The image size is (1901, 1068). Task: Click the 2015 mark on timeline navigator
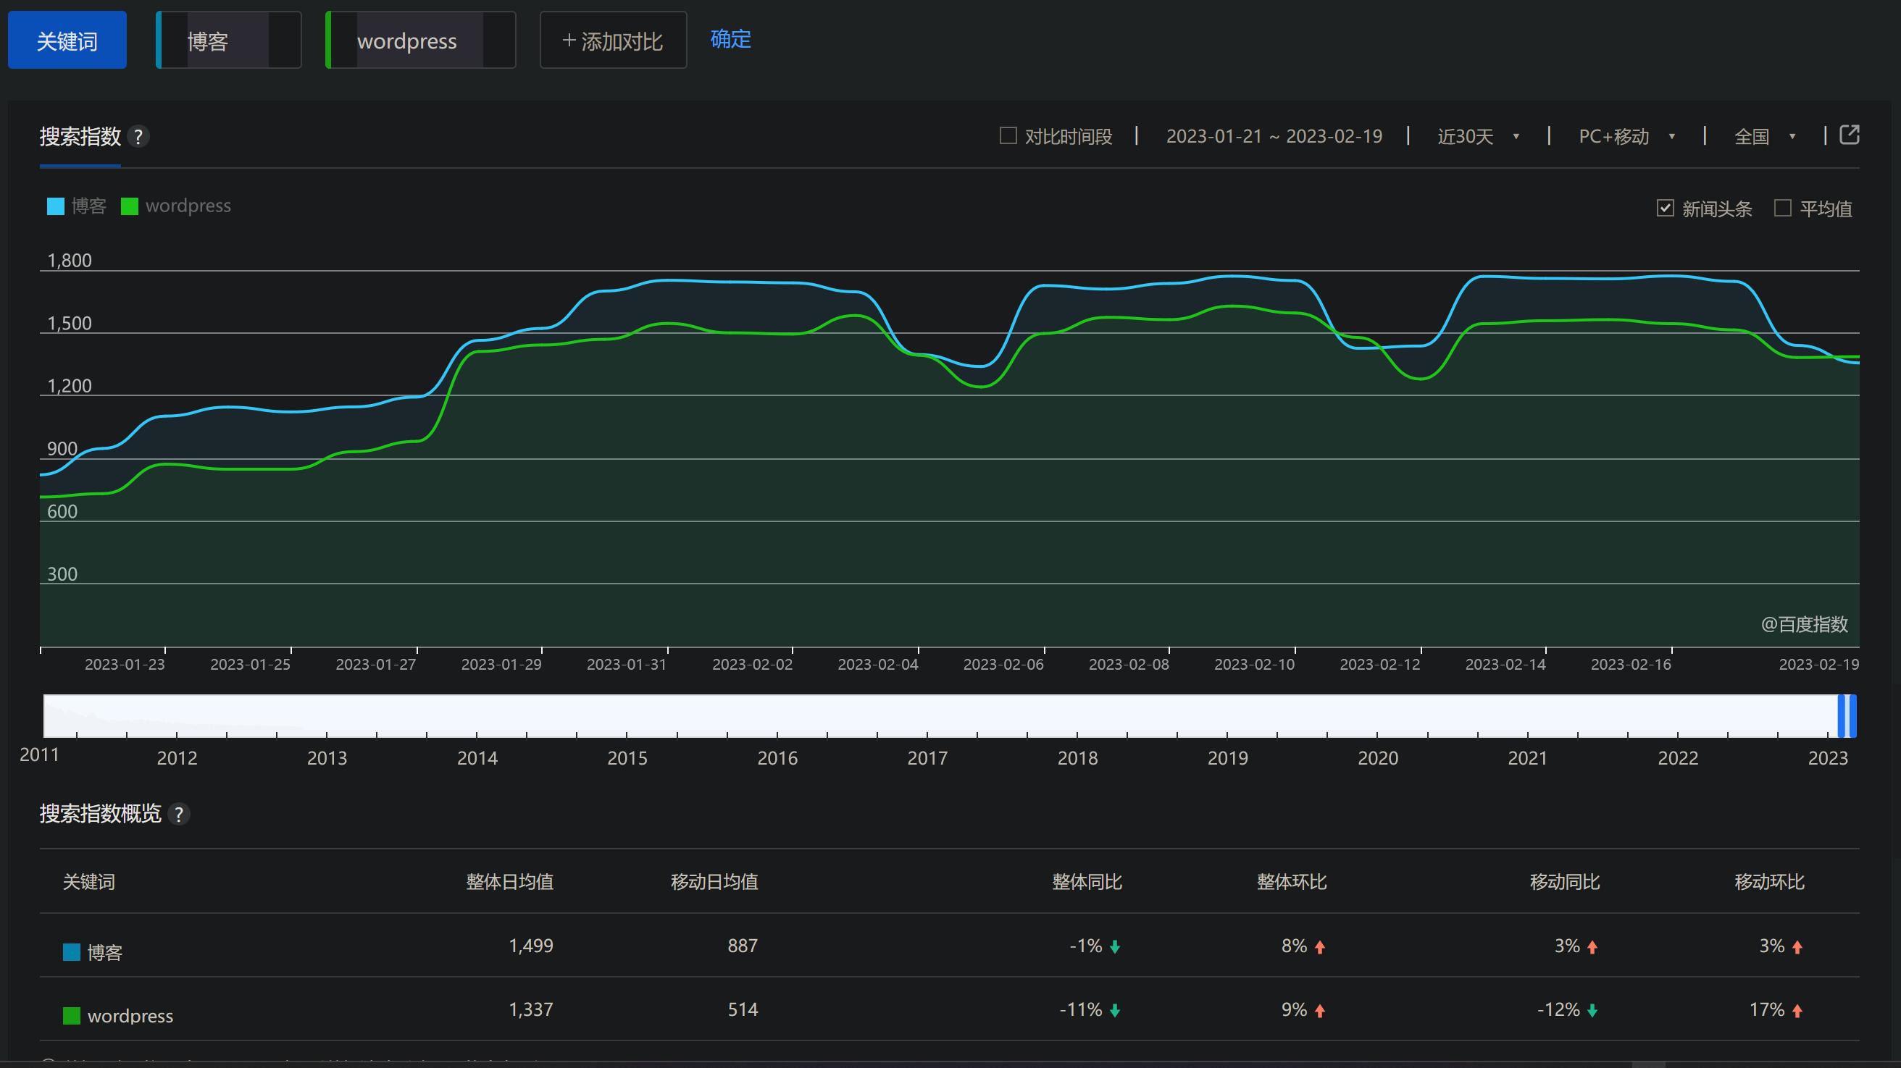pos(627,758)
